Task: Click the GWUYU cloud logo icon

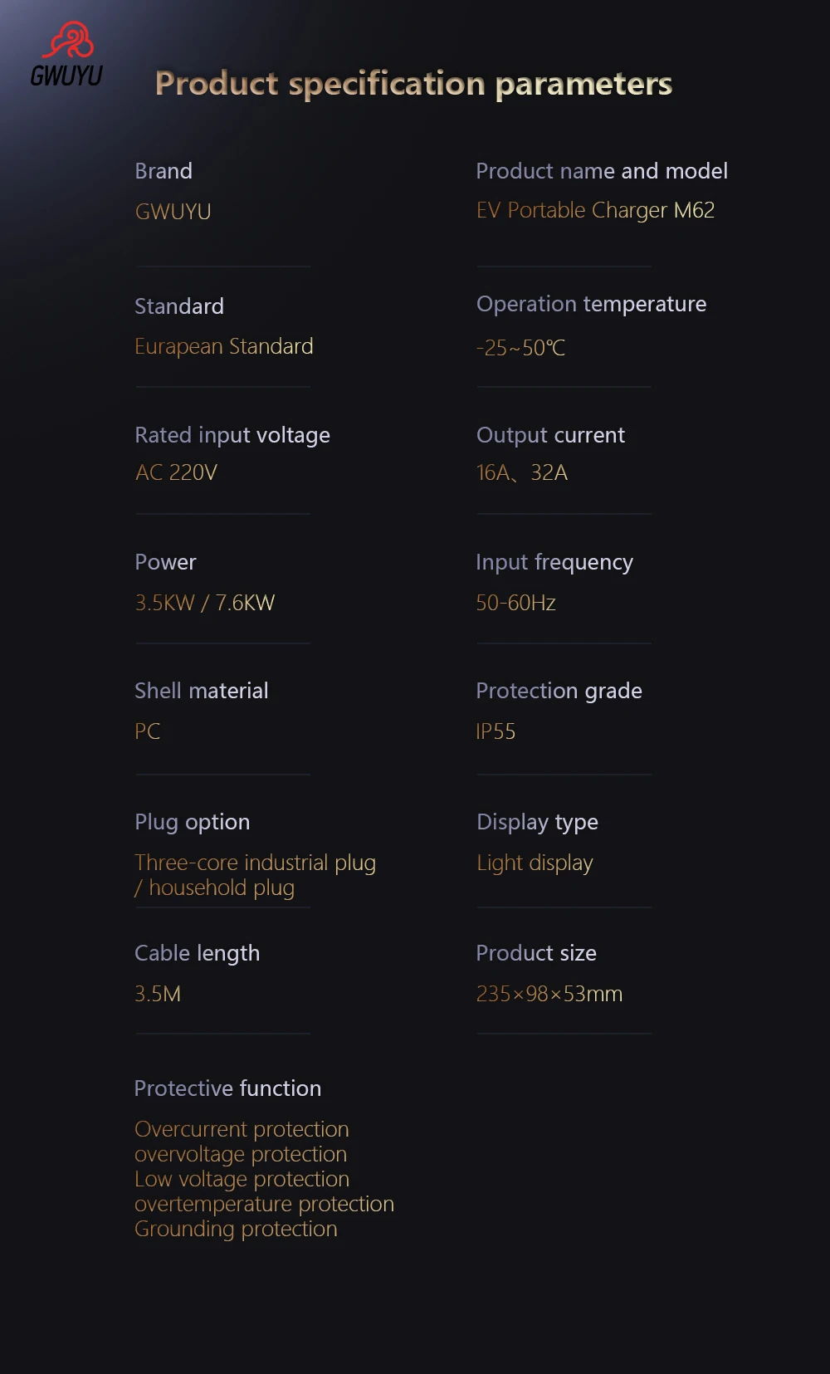Action: (x=68, y=39)
